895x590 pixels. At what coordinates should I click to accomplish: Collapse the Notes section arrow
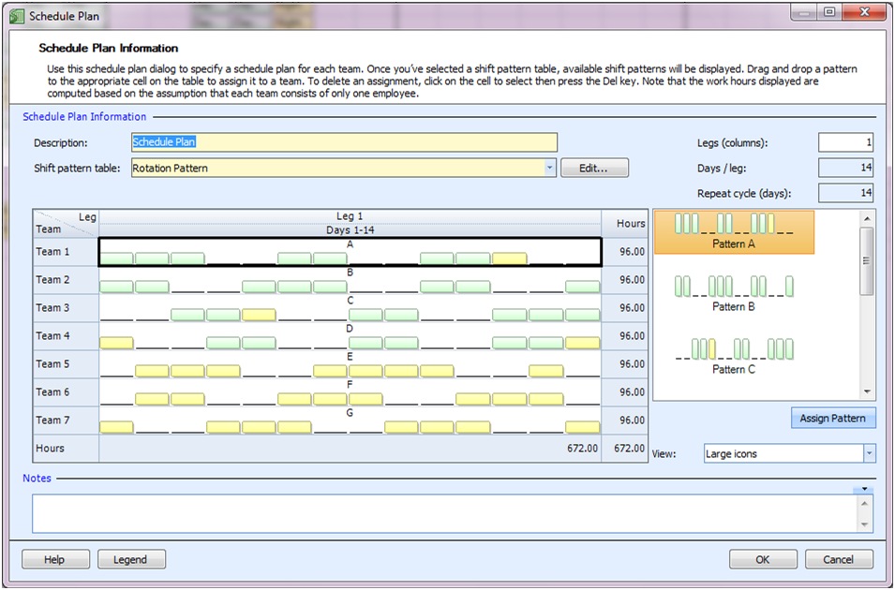tap(864, 489)
